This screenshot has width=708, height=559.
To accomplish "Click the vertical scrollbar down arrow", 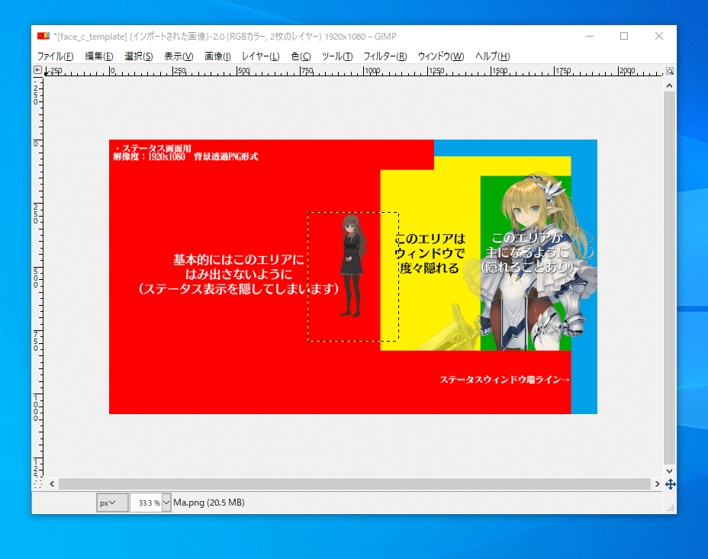I will pos(669,471).
